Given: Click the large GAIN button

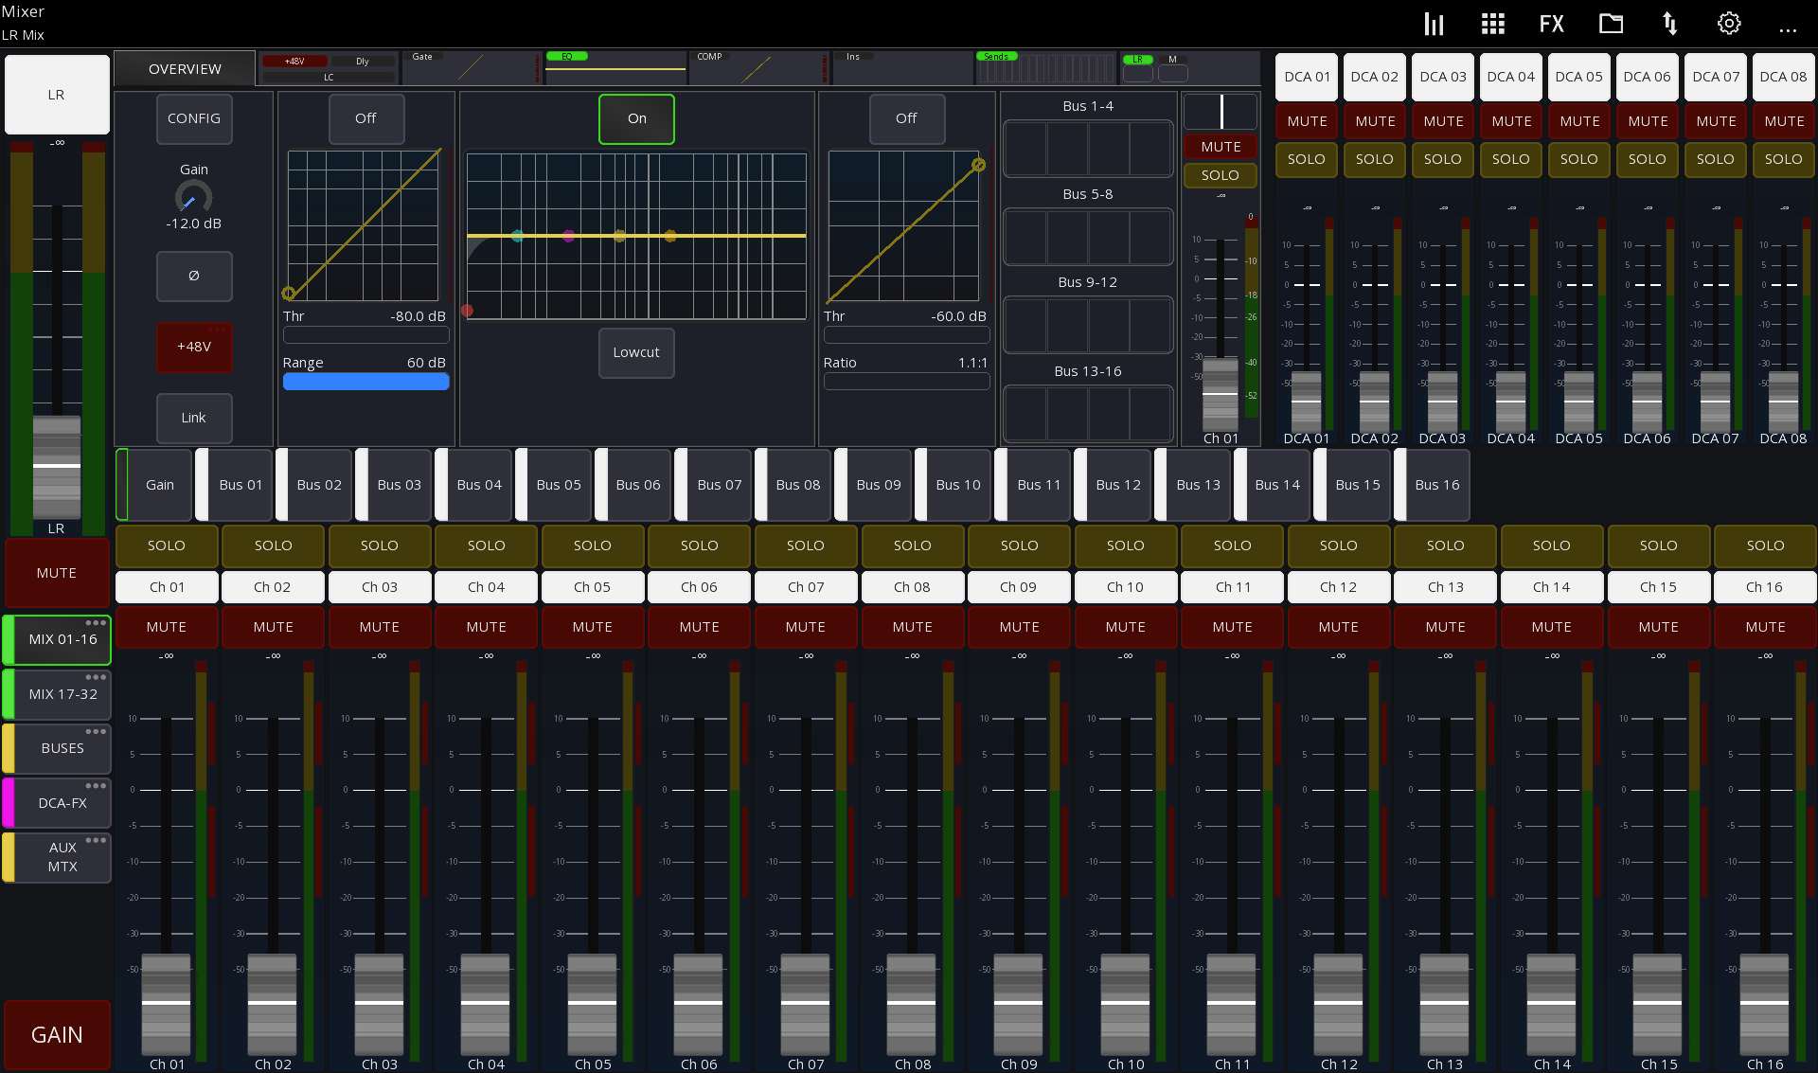Looking at the screenshot, I should coord(57,1034).
